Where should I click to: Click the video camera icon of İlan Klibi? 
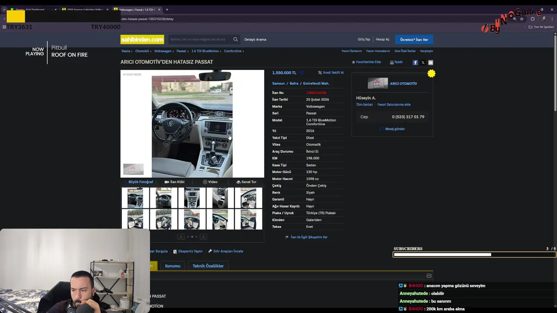point(167,182)
